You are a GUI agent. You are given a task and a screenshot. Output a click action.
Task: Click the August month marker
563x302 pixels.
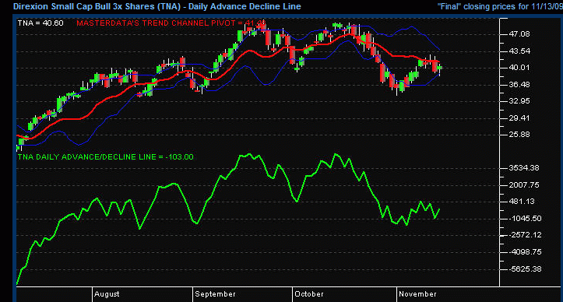[x=107, y=294]
